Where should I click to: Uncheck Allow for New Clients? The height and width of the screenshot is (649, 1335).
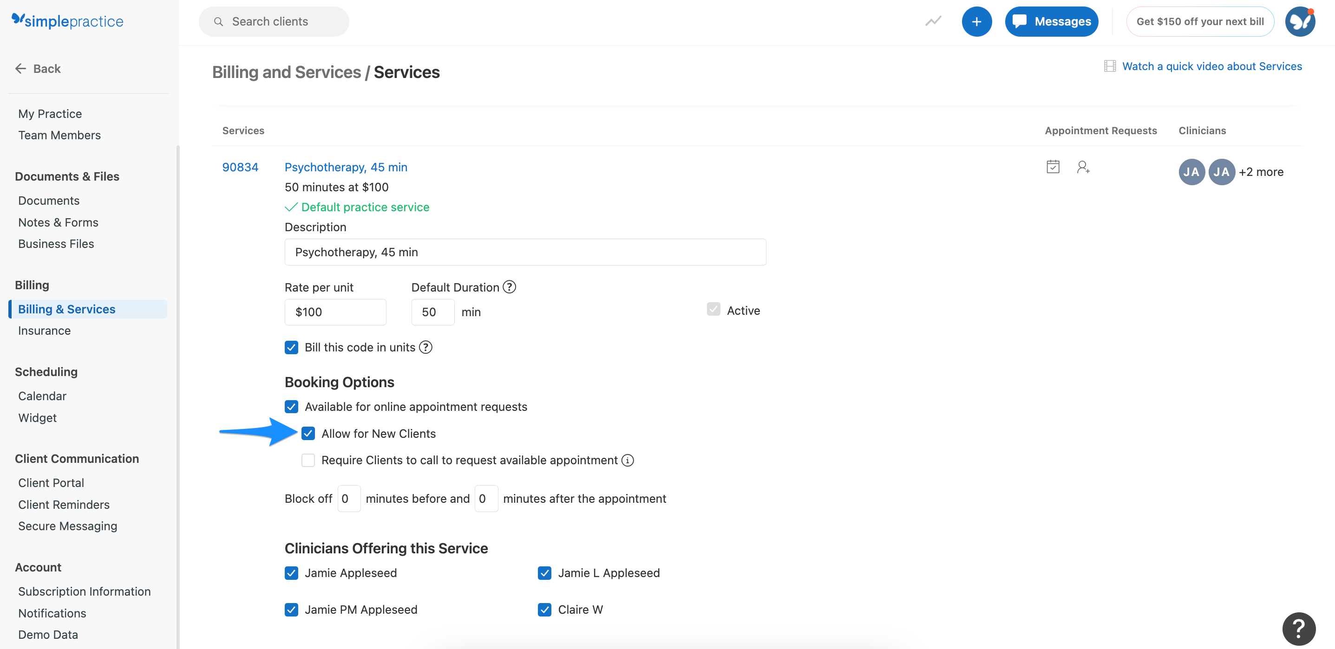(309, 433)
